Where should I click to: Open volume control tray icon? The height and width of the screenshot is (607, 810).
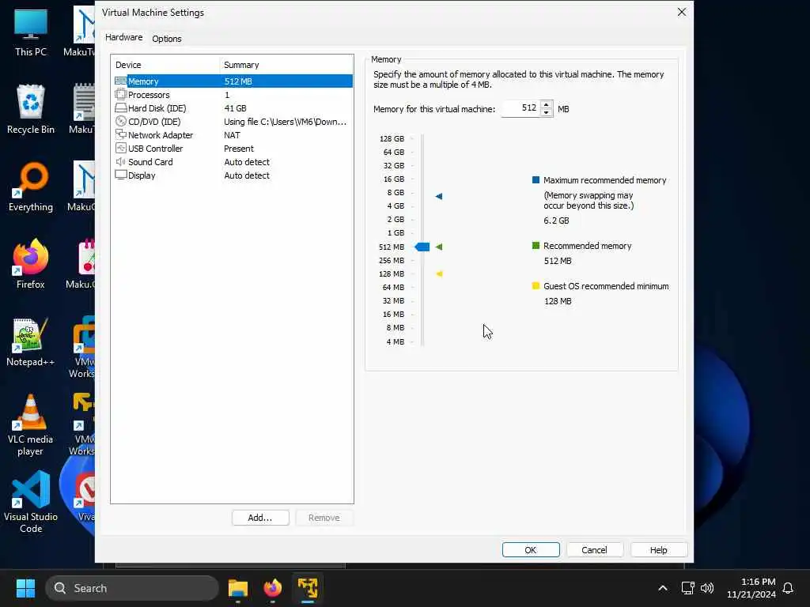tap(707, 588)
